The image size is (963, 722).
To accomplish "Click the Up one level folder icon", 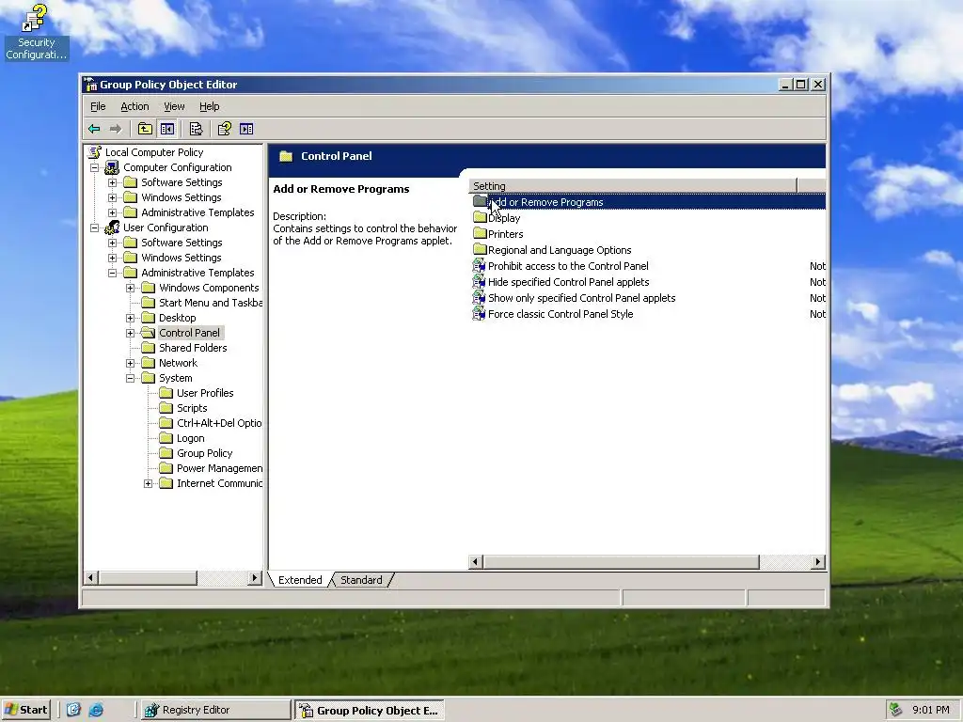I will 145,129.
